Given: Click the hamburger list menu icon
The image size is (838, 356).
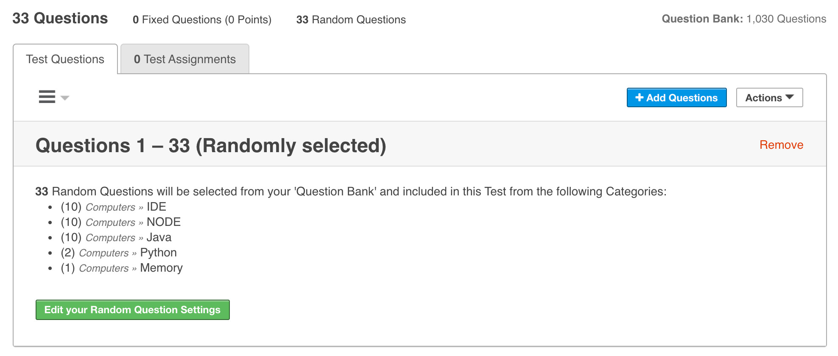Looking at the screenshot, I should tap(47, 97).
